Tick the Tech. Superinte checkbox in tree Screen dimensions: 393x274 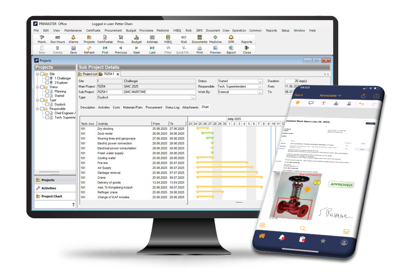(x=47, y=117)
